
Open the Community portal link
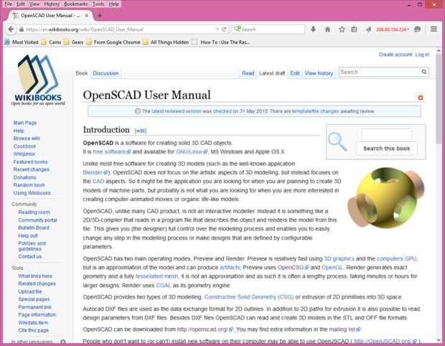pos(37,220)
